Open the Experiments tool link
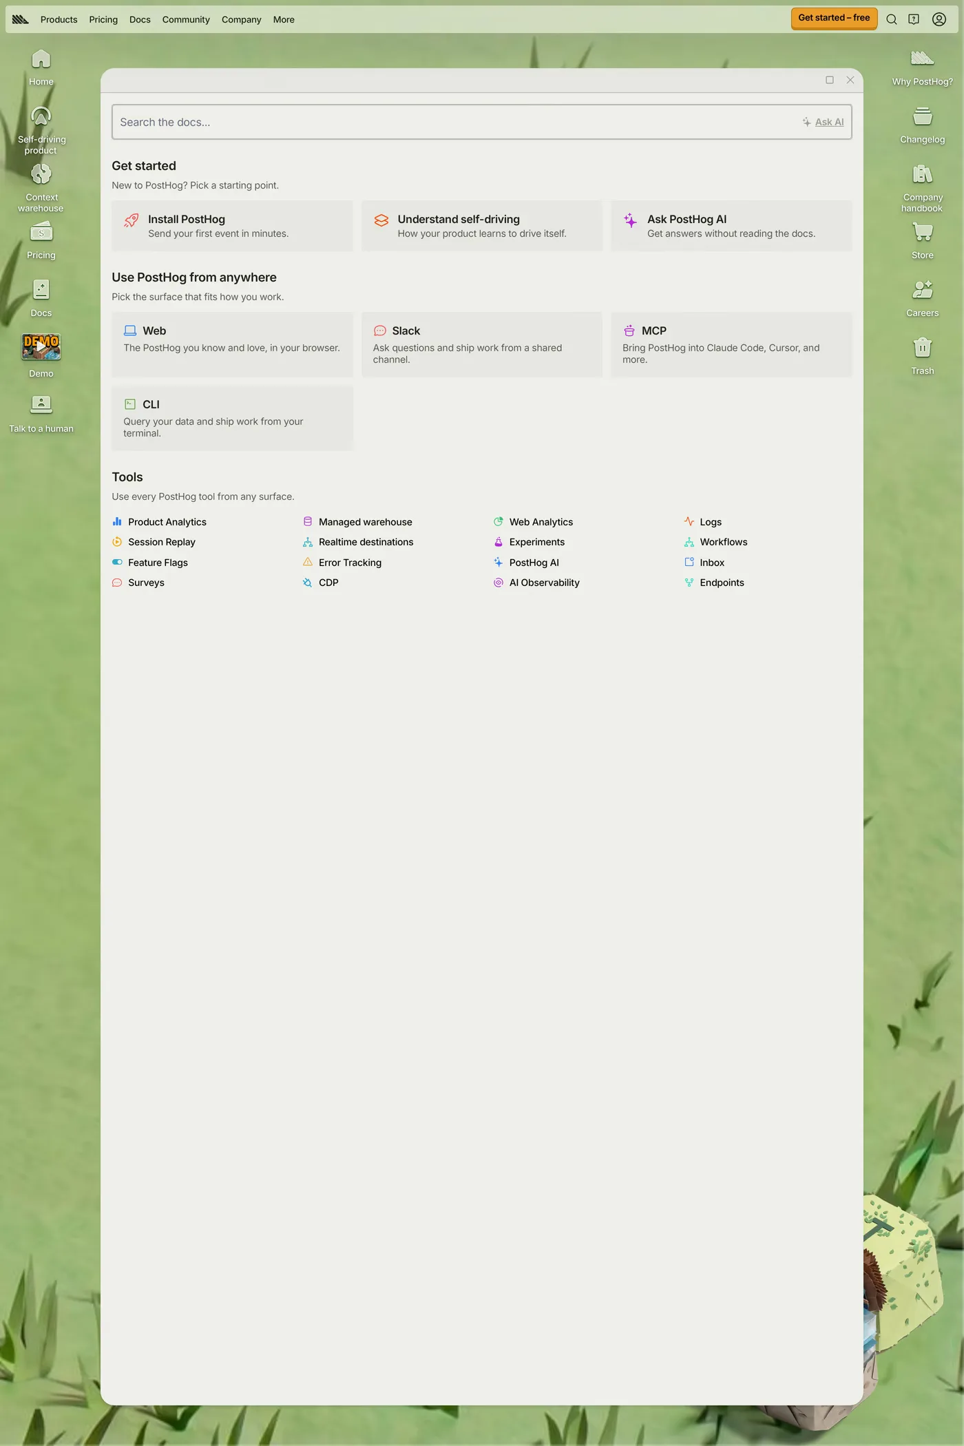 [530, 542]
